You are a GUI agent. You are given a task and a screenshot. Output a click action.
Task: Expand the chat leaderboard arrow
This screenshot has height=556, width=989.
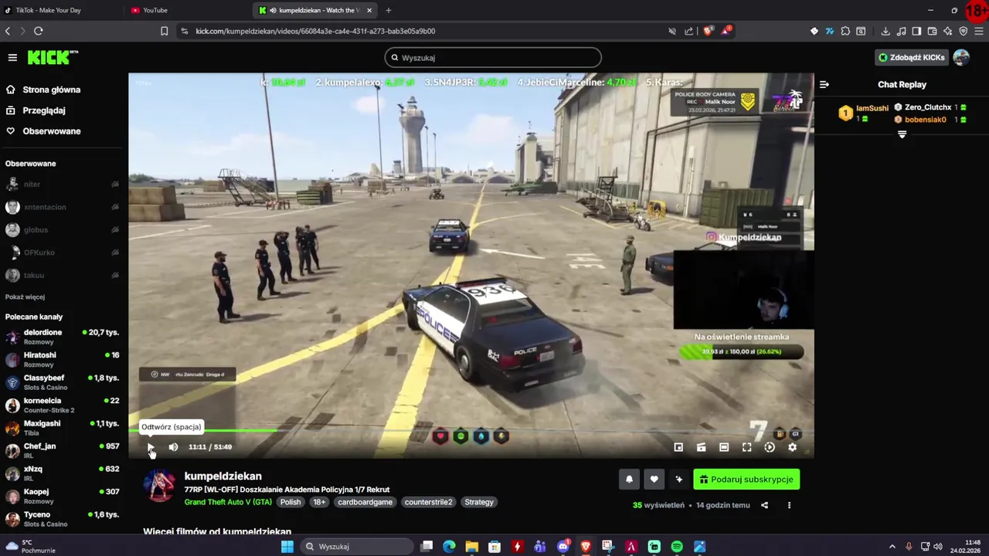tap(902, 134)
